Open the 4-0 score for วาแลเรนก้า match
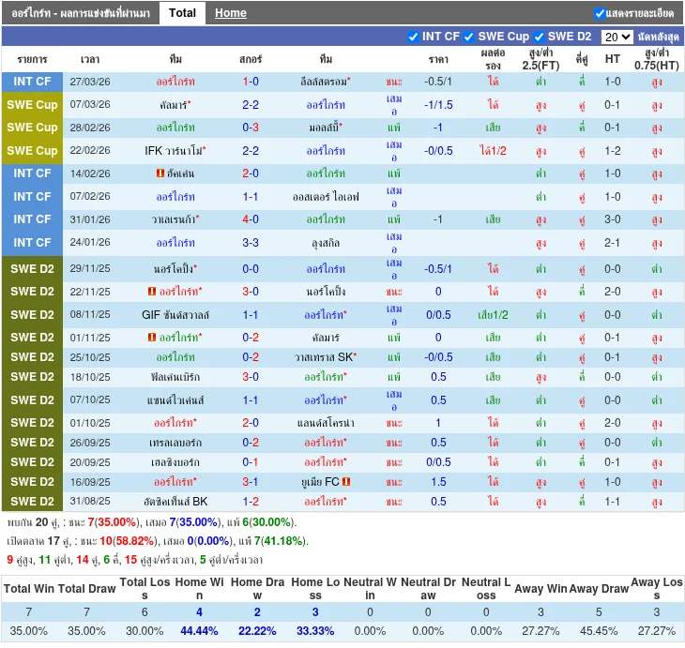The width and height of the screenshot is (685, 648). (x=251, y=219)
